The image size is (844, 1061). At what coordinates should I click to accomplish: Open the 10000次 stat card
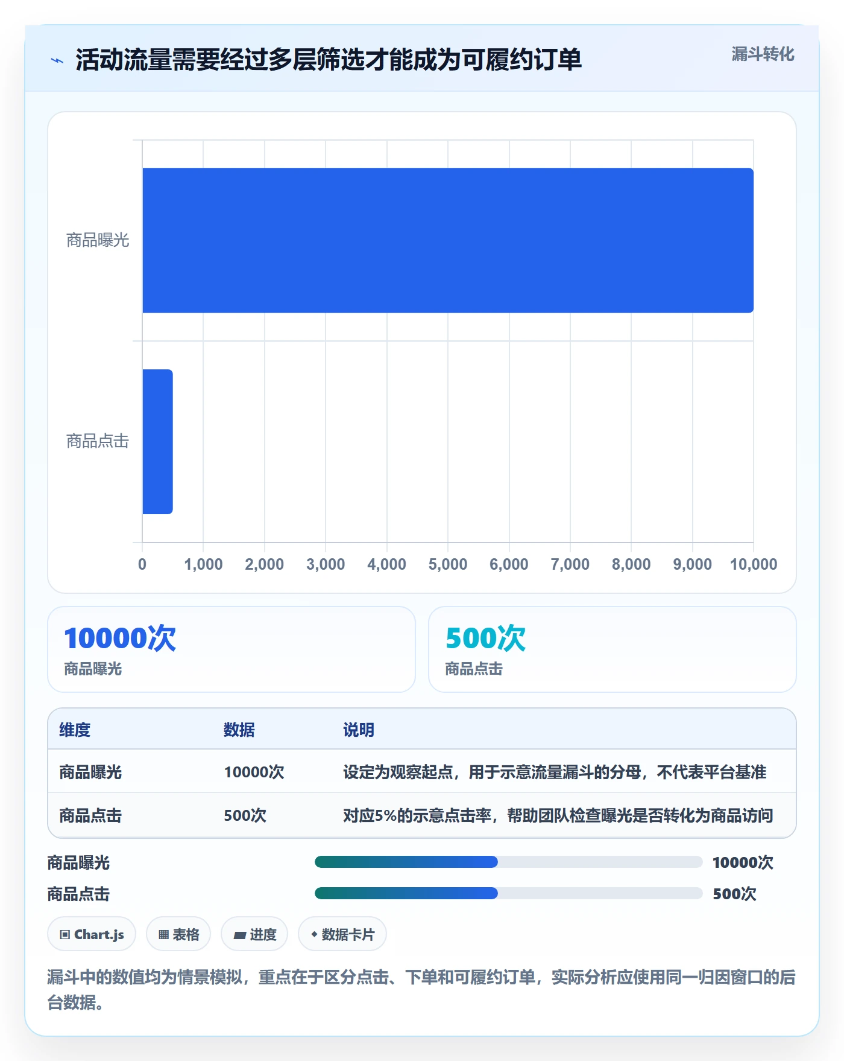(x=231, y=649)
